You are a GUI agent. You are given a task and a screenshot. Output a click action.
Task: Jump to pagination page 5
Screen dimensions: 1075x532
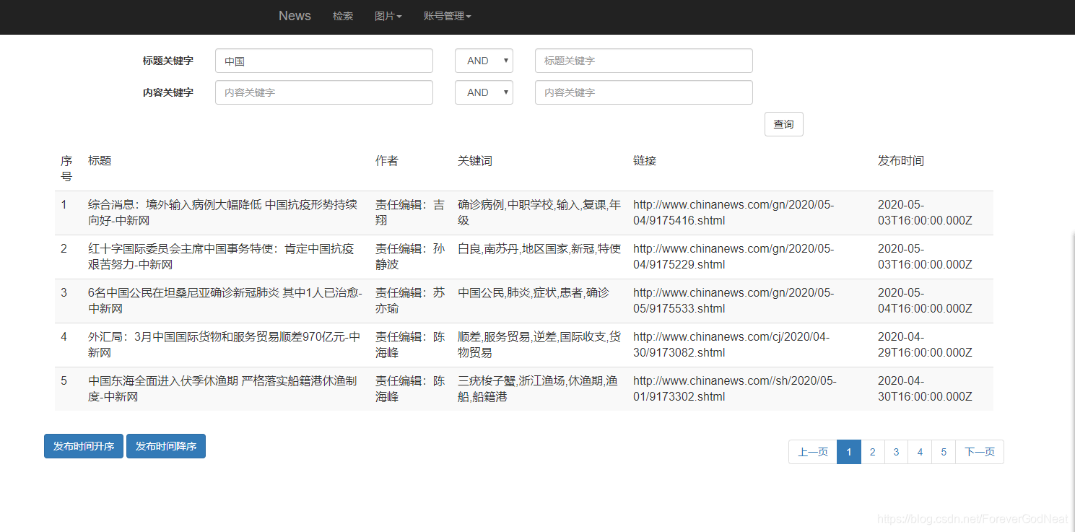[x=944, y=452]
